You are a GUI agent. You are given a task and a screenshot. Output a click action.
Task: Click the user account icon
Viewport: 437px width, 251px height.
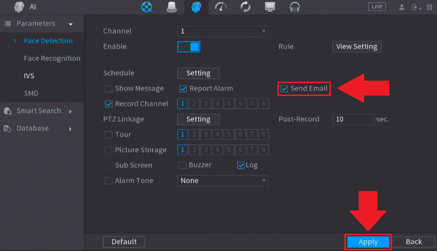(402, 7)
